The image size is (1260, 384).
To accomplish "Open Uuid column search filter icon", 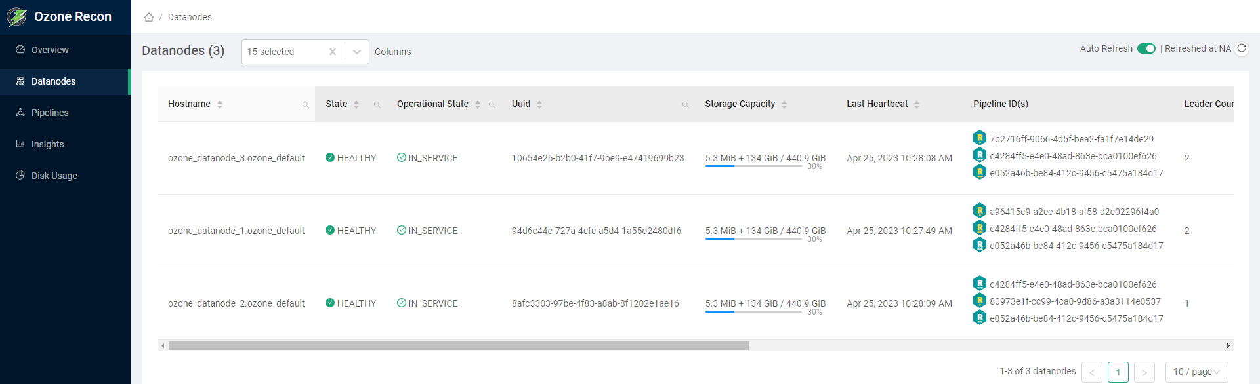I will (685, 105).
